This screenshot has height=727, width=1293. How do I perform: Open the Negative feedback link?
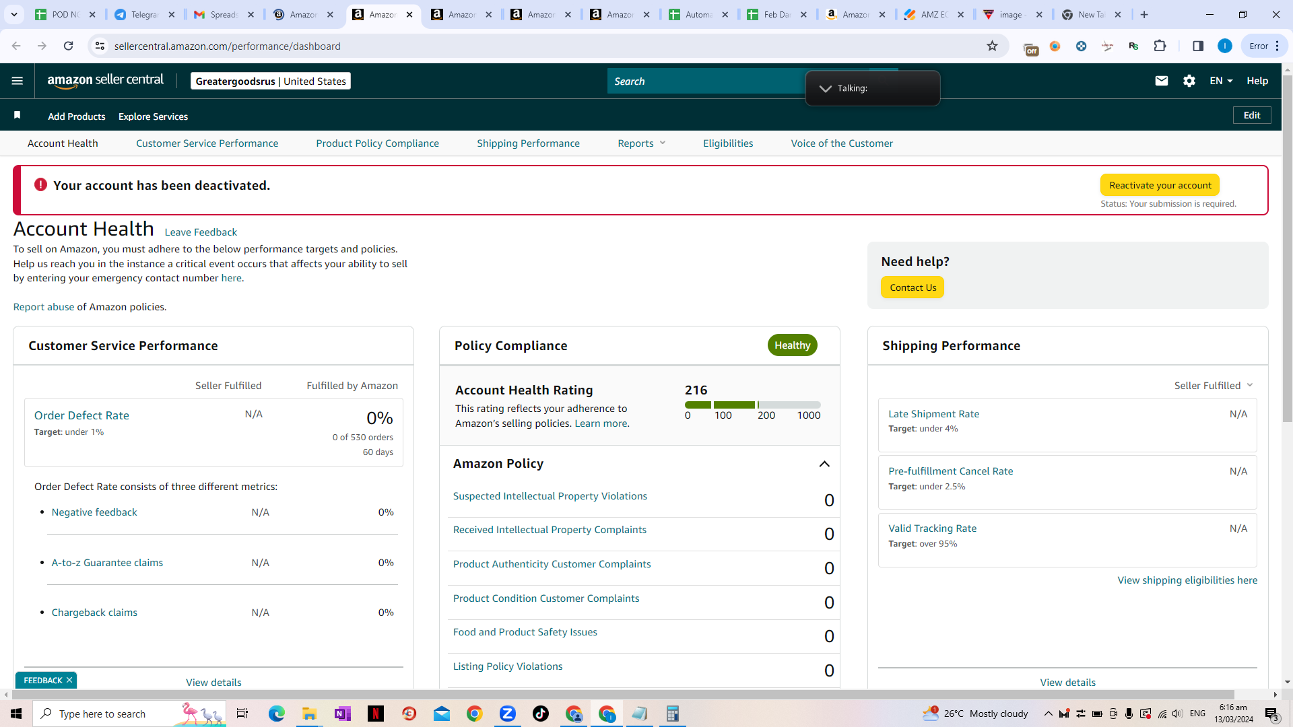94,512
